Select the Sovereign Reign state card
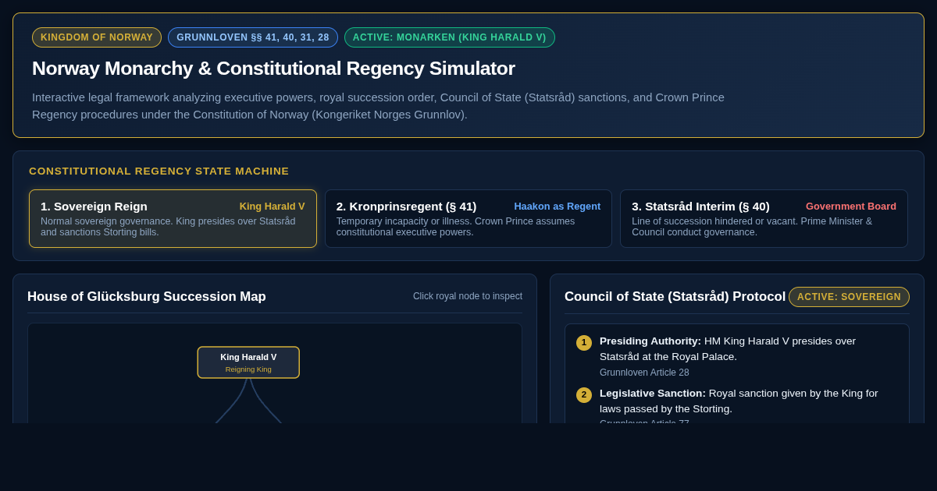Viewport: 937px width, 491px height. coord(173,219)
